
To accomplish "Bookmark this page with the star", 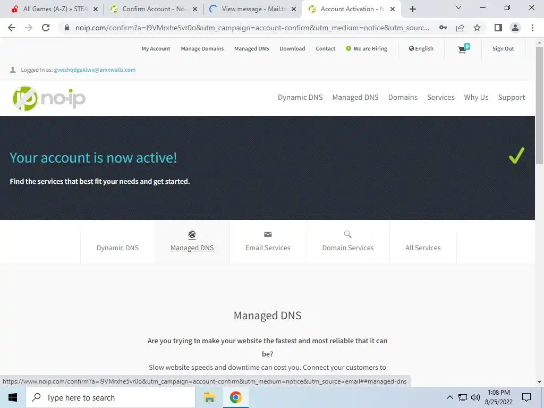I will tap(477, 28).
